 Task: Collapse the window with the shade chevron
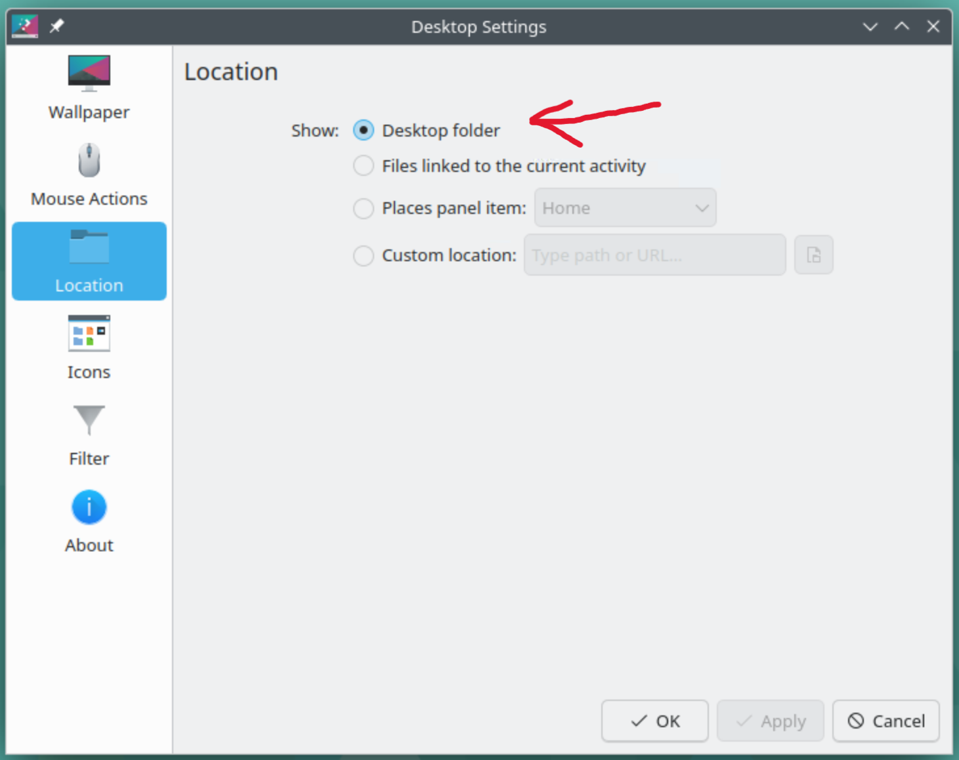tap(870, 27)
